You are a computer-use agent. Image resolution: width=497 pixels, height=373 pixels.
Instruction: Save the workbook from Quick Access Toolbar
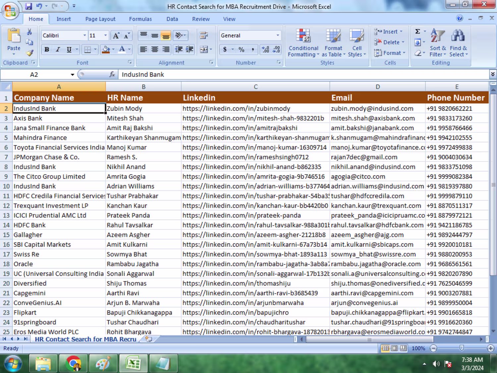click(x=28, y=6)
